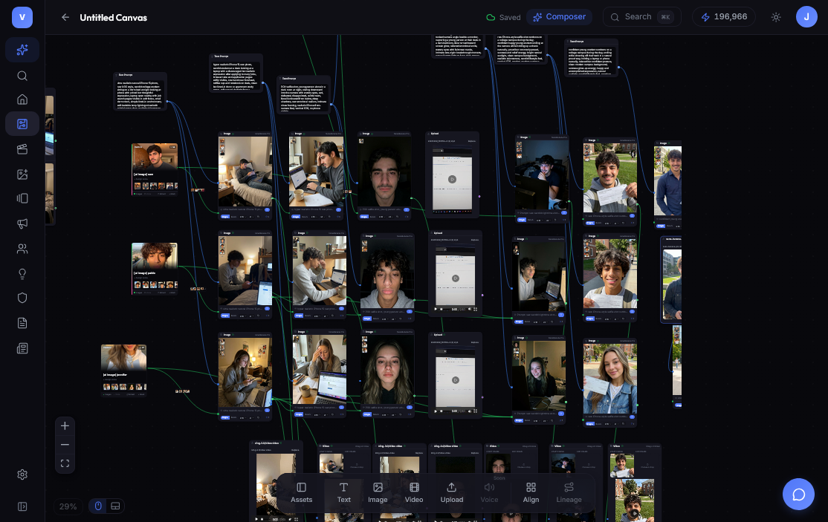Viewport: 828px width, 522px height.
Task: Focus the Search field in top bar
Action: (641, 17)
